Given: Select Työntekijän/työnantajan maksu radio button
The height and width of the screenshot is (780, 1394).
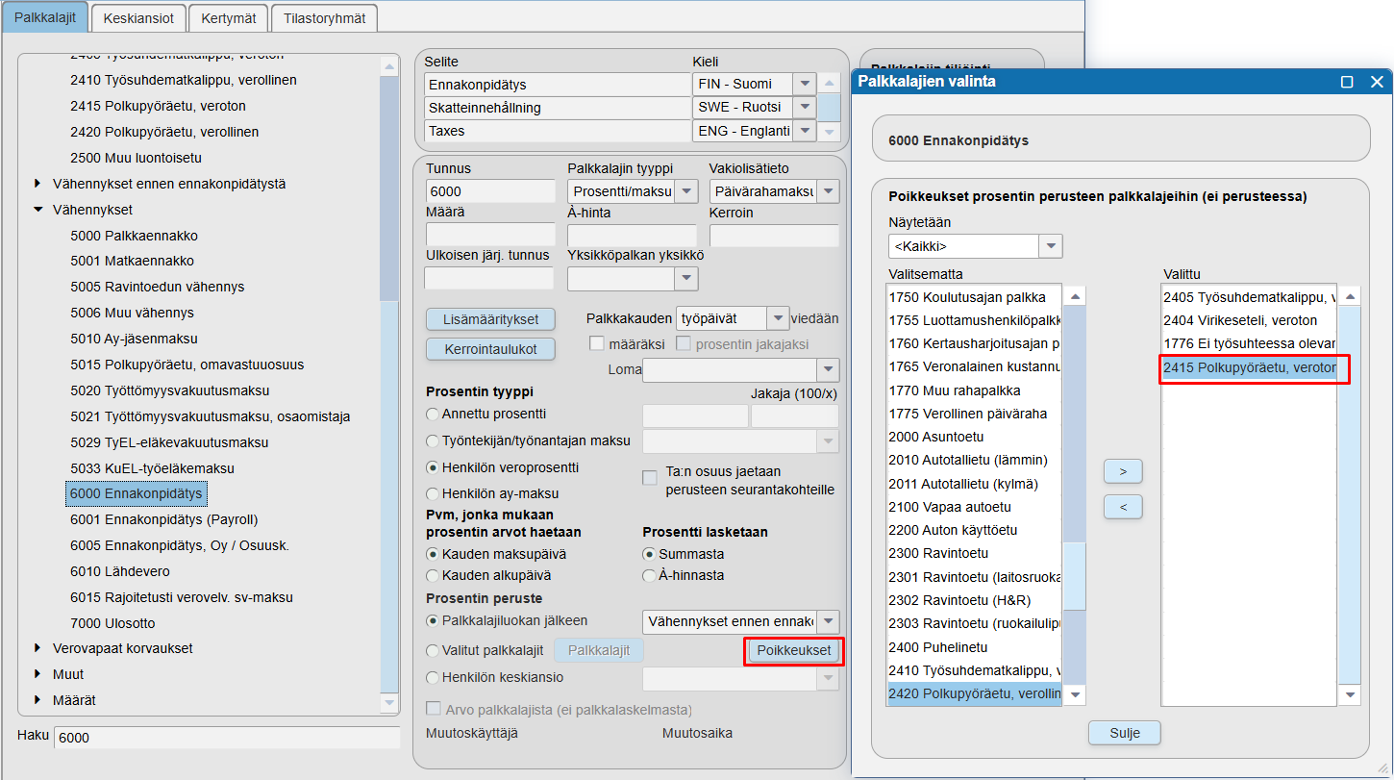Looking at the screenshot, I should (x=434, y=441).
